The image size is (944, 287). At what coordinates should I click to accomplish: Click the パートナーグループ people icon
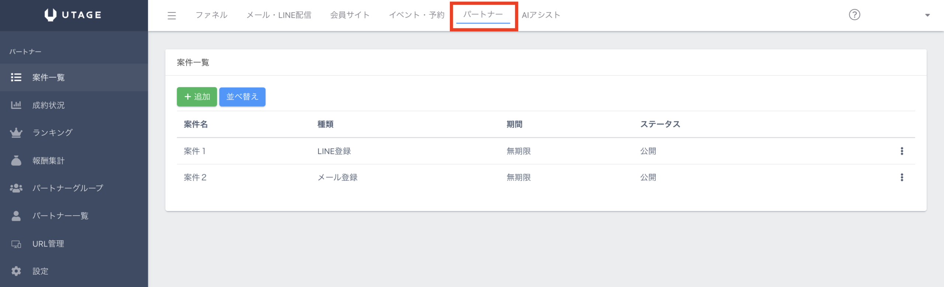pyautogui.click(x=16, y=188)
